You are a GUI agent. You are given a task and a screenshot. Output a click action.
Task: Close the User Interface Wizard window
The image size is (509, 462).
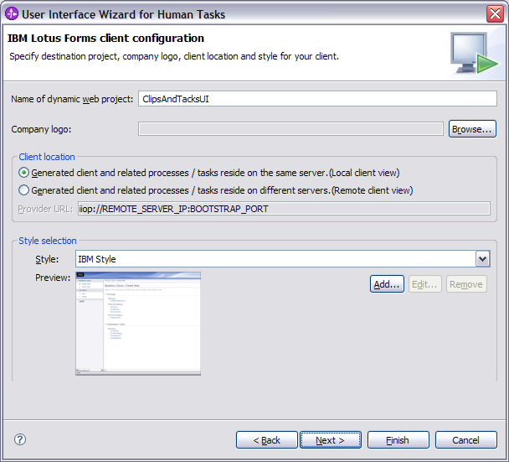click(x=495, y=14)
